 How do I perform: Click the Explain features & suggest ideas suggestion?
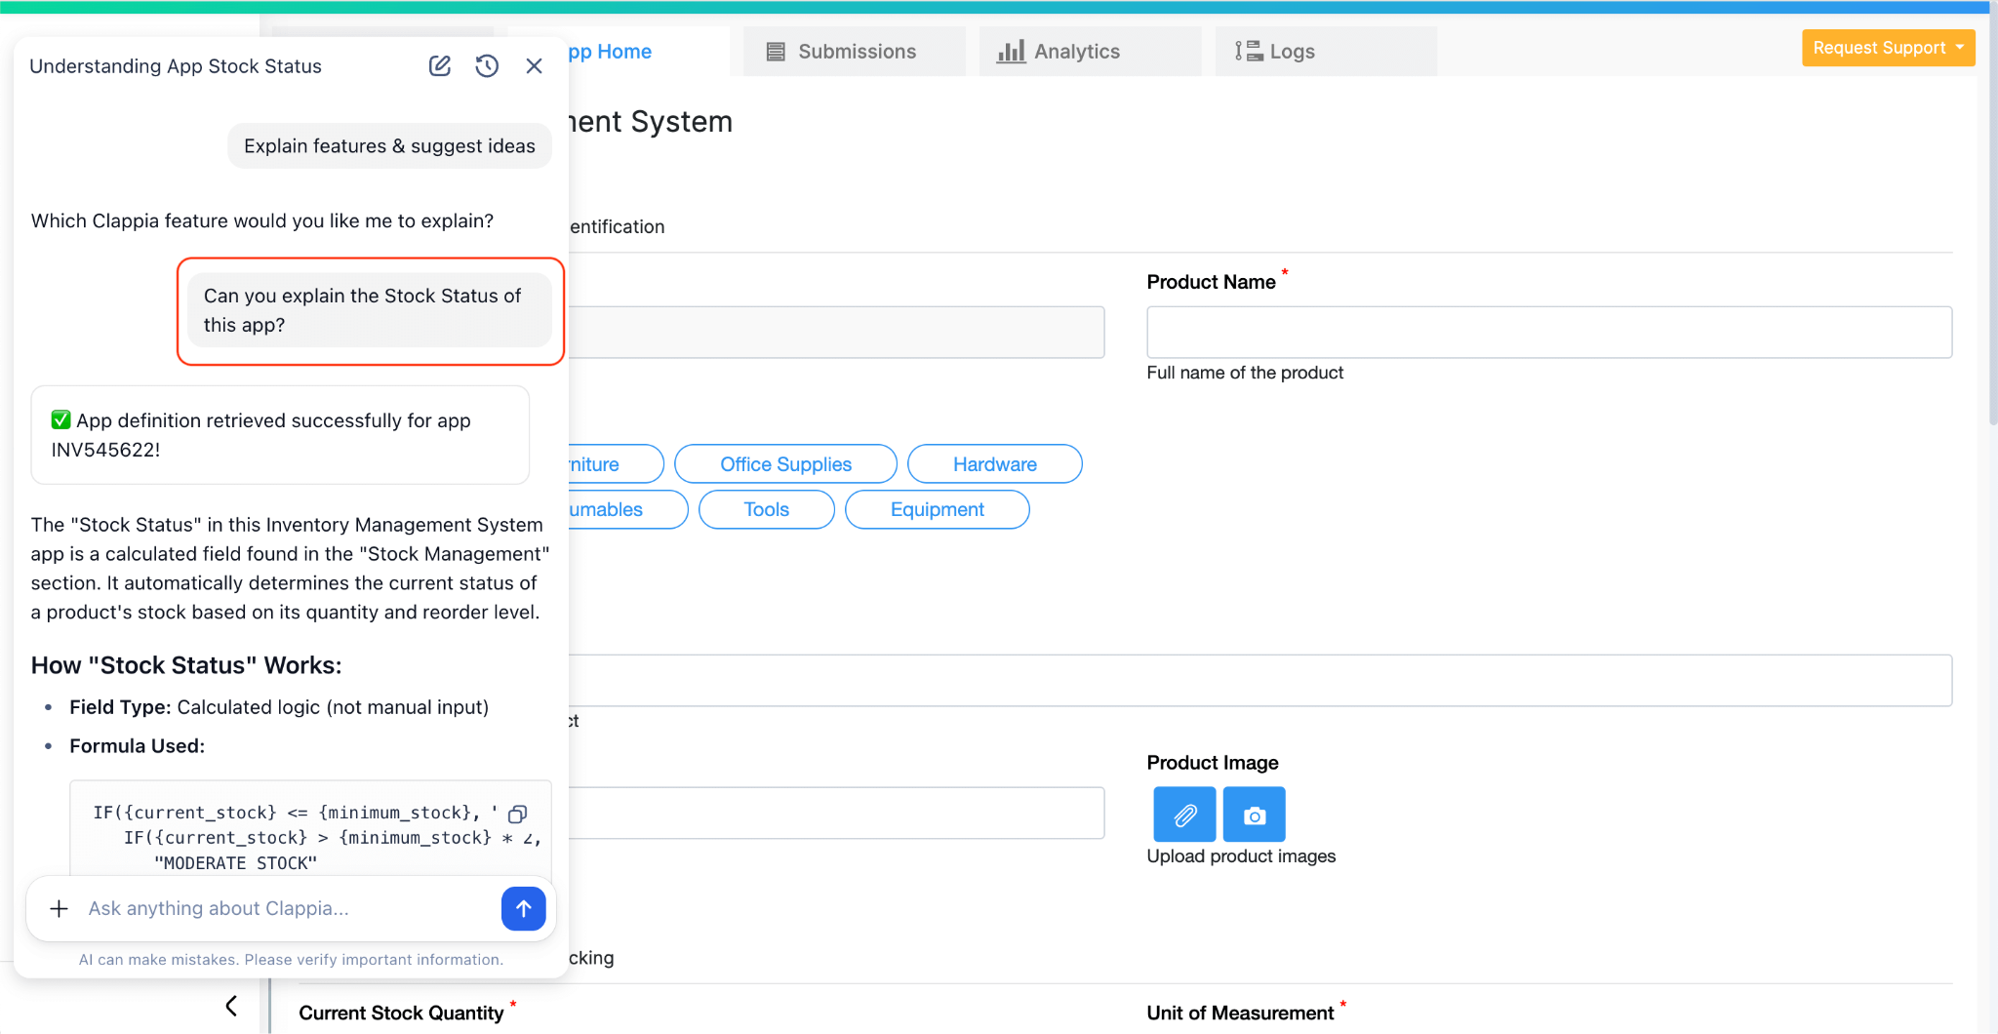[389, 145]
